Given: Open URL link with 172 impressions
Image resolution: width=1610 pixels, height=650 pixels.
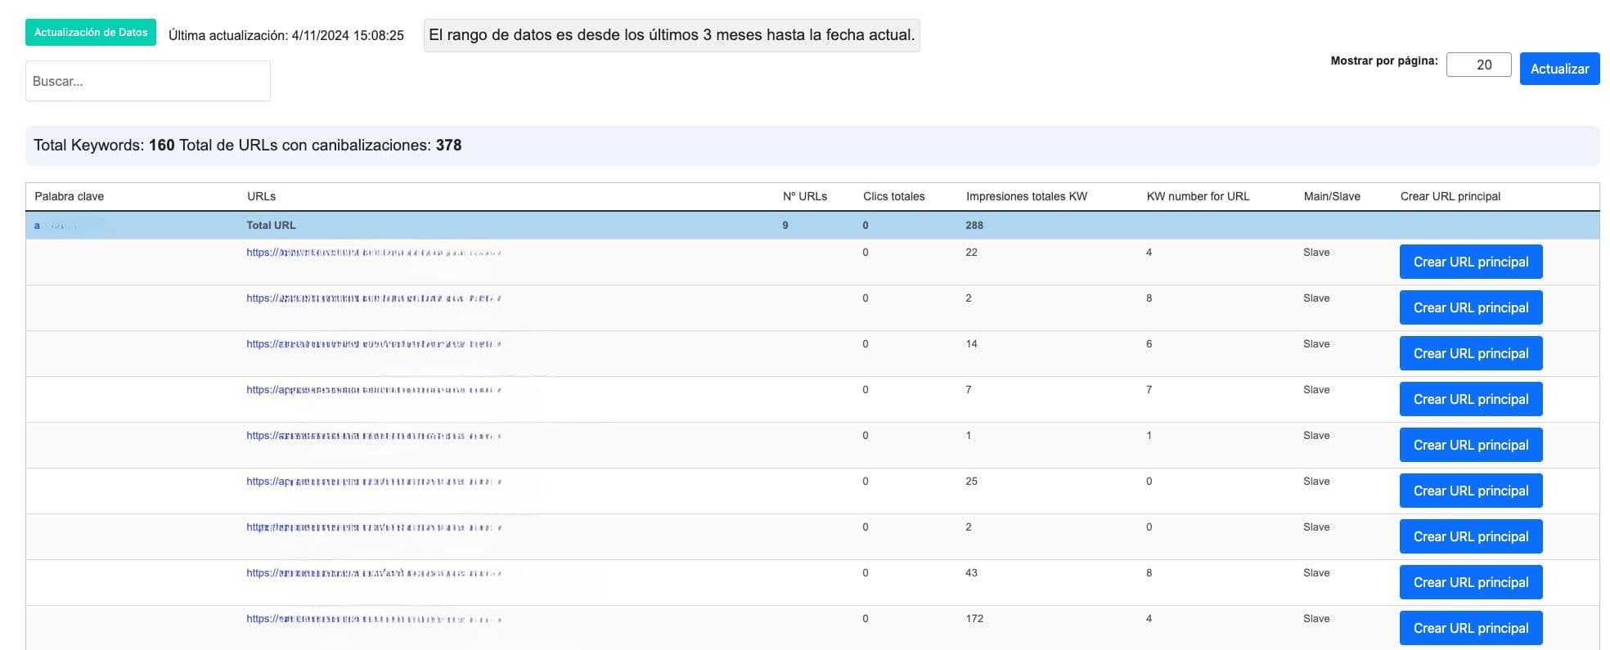Looking at the screenshot, I should (x=374, y=619).
